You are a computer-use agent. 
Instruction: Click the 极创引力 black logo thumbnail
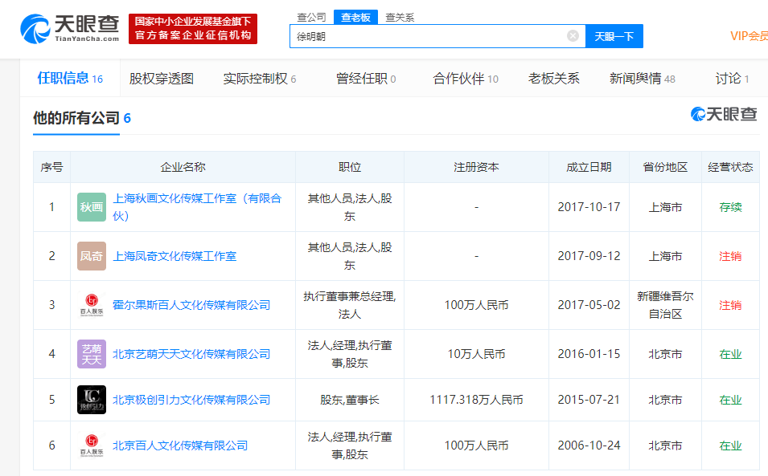pos(91,401)
